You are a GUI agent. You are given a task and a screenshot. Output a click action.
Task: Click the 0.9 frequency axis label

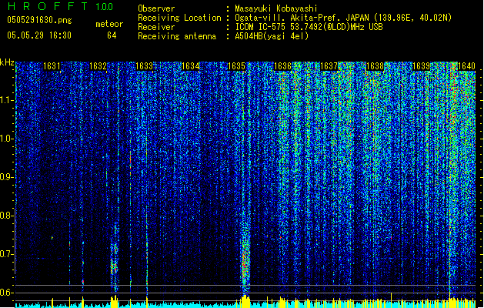[x=6, y=177]
